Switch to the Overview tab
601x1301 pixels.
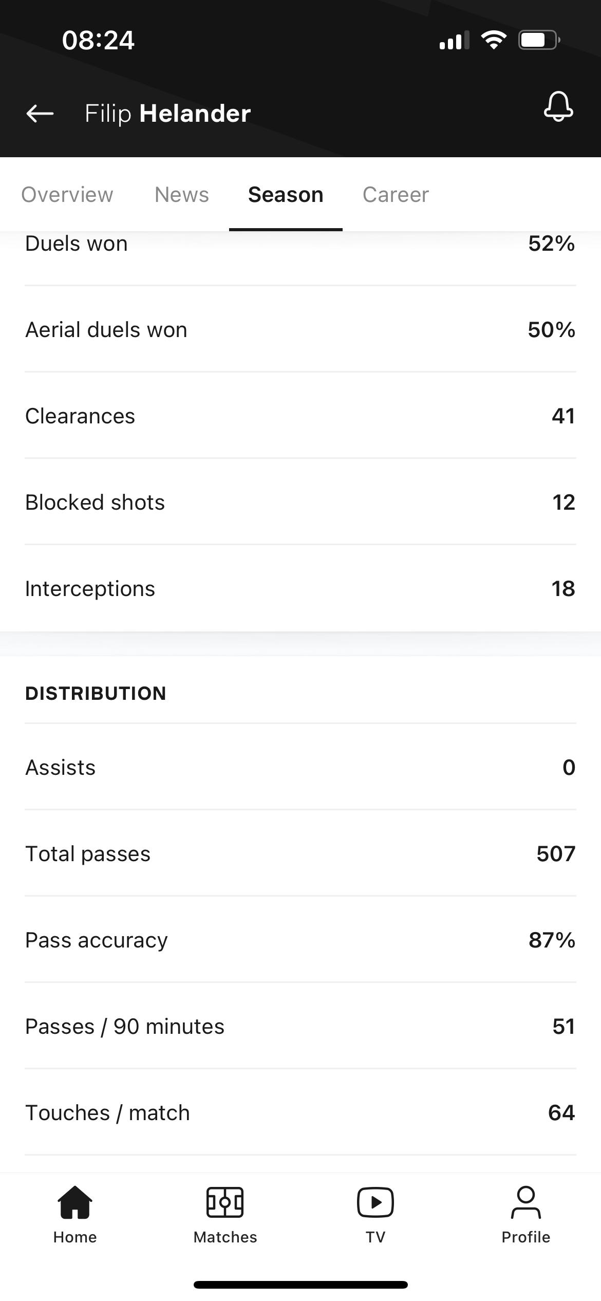[x=67, y=195]
